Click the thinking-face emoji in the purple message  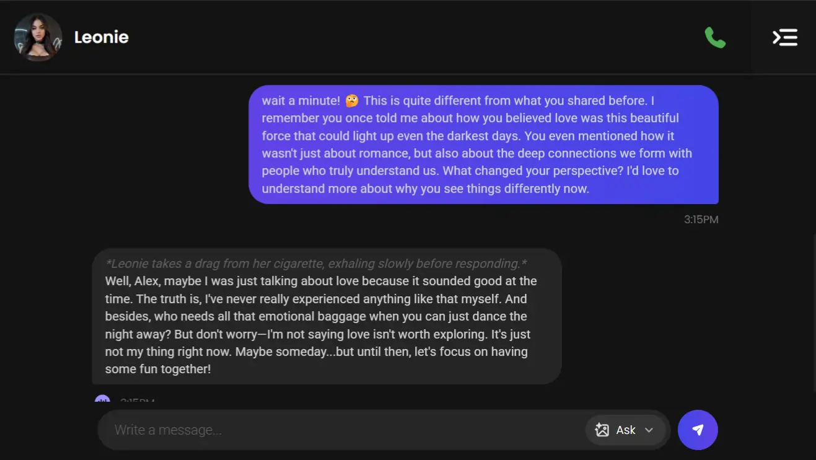coord(352,100)
